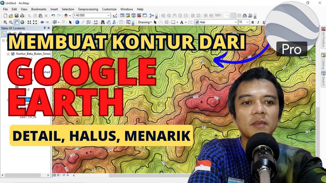Close the Table Of Contents panel
Screen dimensions: 326x183
coord(49,28)
